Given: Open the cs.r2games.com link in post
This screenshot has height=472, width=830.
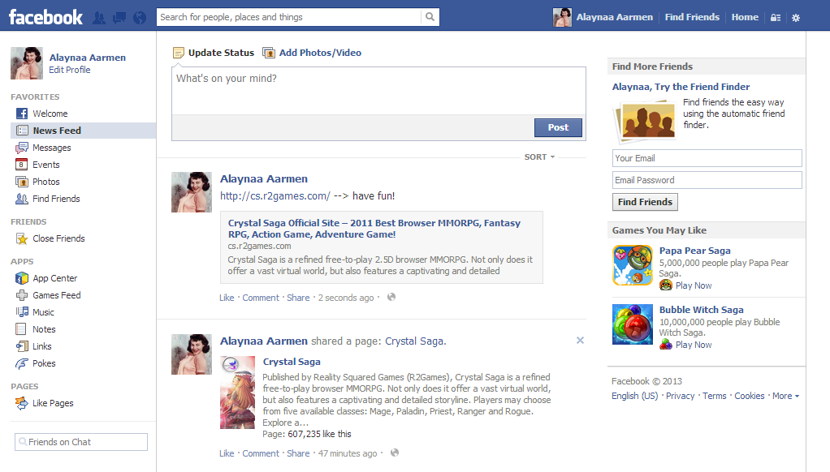Looking at the screenshot, I should (x=275, y=196).
